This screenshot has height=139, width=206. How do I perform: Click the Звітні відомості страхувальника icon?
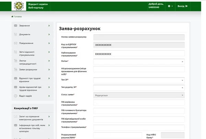16,52
